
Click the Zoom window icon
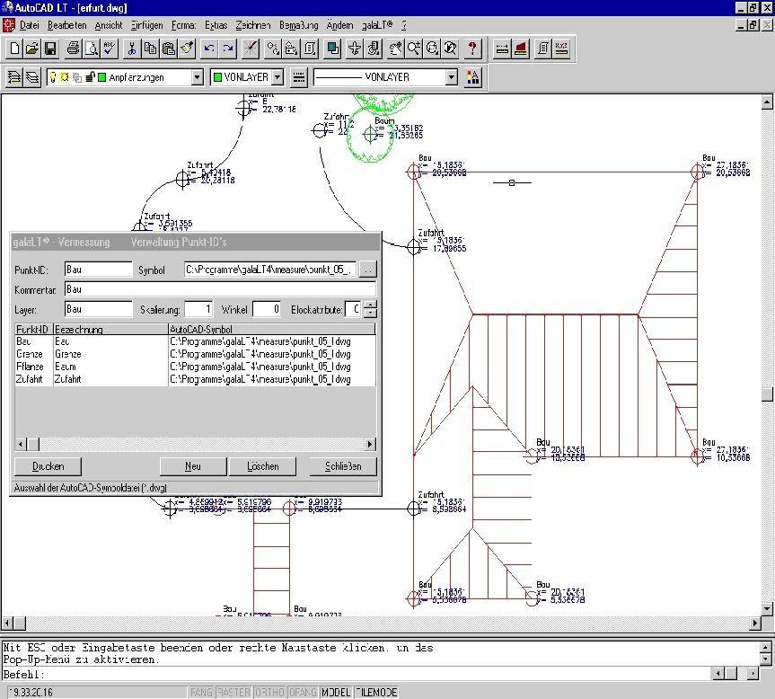432,49
